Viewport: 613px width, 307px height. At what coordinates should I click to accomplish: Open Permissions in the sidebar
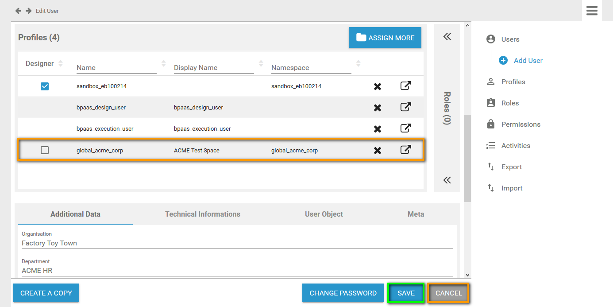tap(520, 124)
